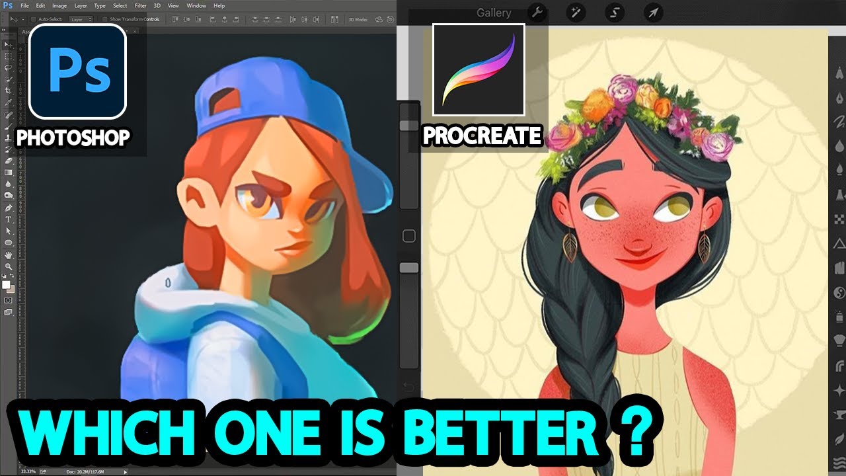Tap Procreate undo arrow in sidebar
Viewport: 846px width, 476px height.
tap(408, 387)
